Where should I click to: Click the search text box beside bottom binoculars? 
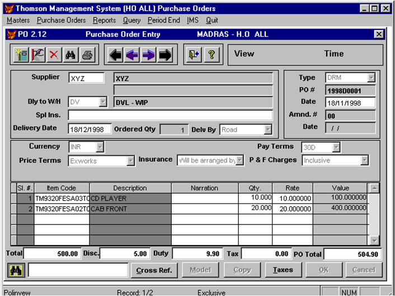tap(78, 270)
